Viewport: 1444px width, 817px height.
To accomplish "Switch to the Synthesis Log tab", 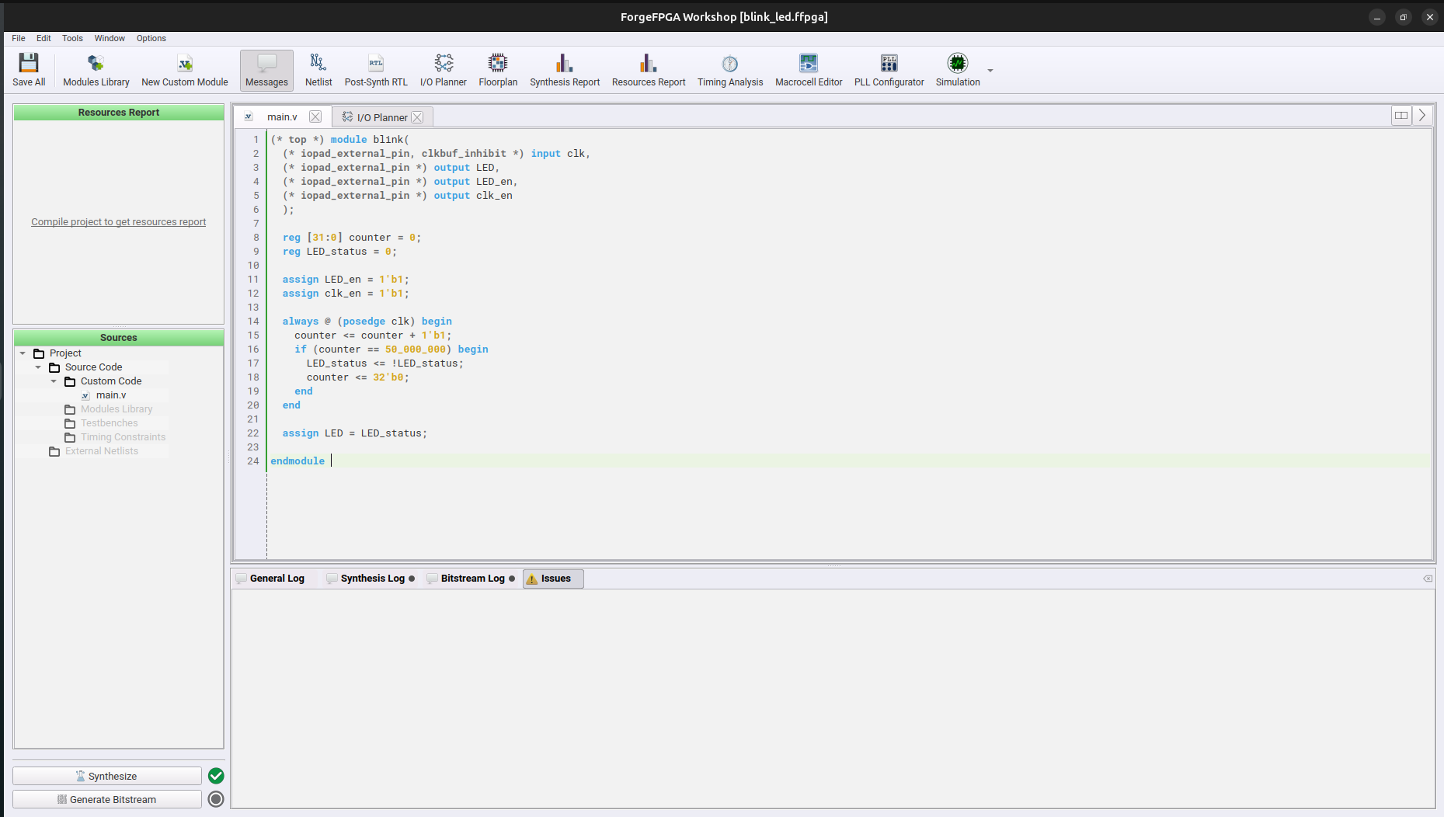I will click(x=372, y=579).
